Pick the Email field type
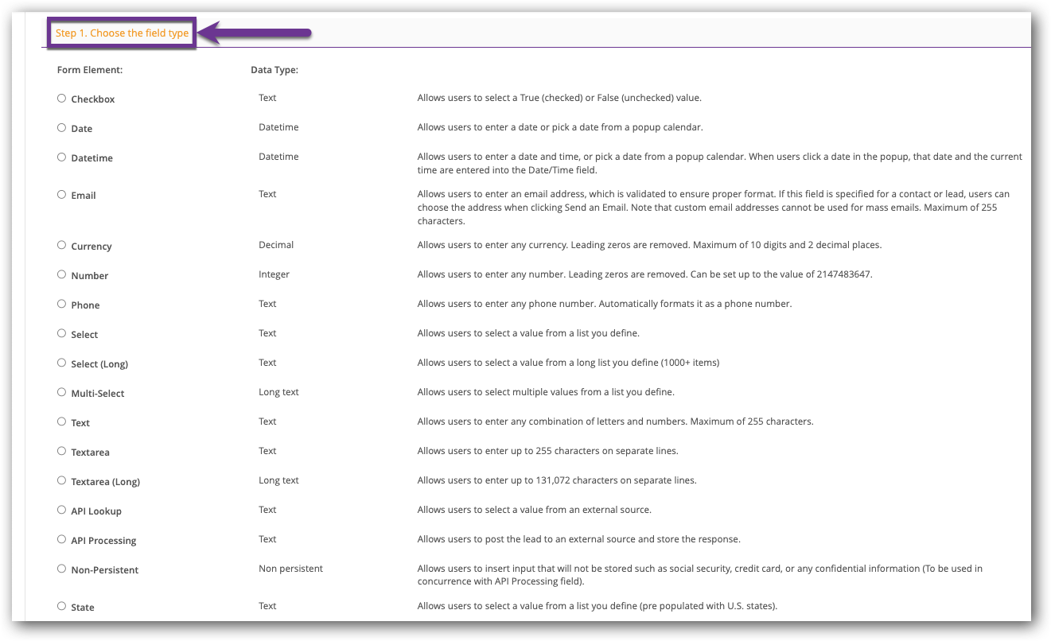The width and height of the screenshot is (1051, 641). click(62, 195)
